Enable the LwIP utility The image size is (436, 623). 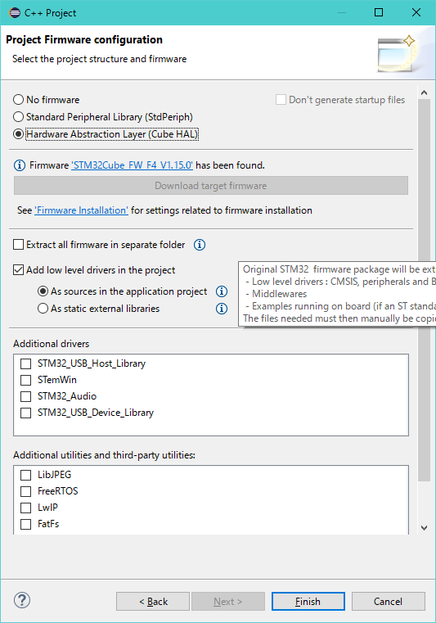point(26,508)
